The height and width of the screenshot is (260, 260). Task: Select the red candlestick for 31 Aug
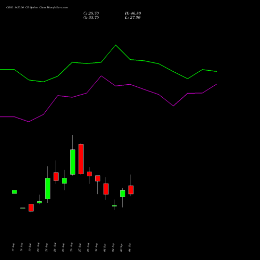click(98, 178)
